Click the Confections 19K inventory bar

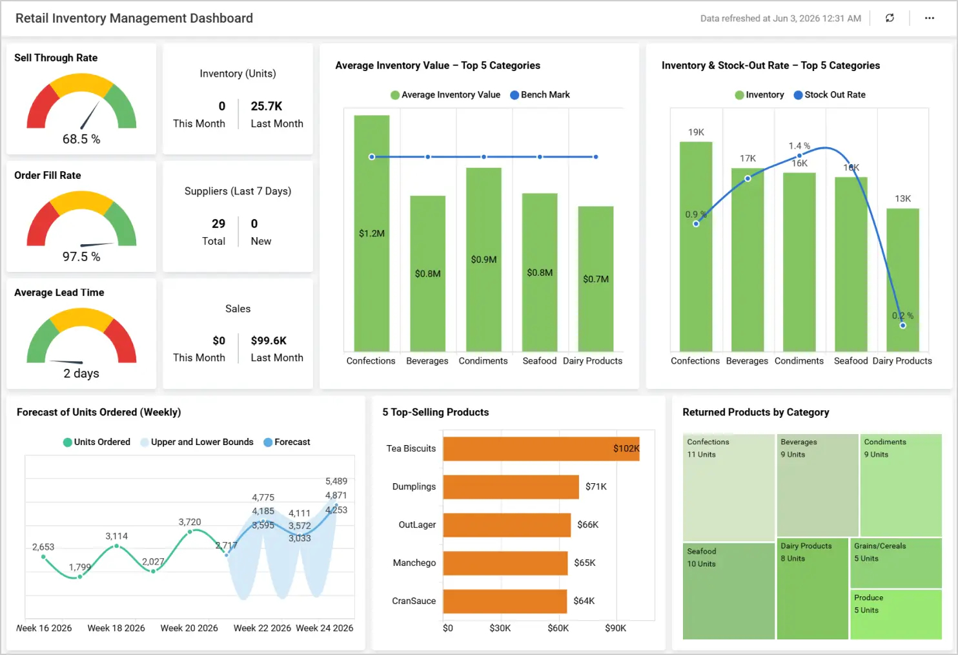[x=696, y=247]
